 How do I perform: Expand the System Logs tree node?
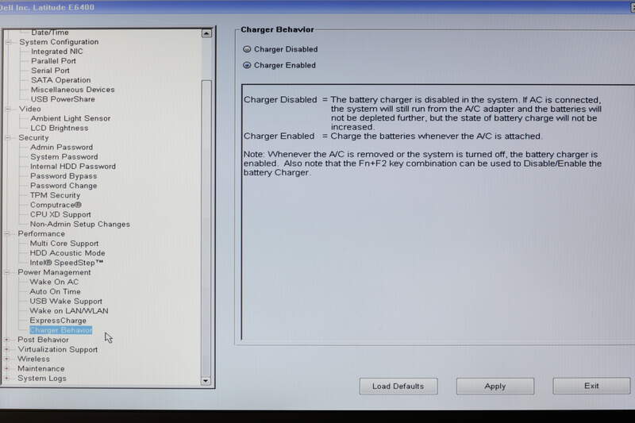pos(7,379)
